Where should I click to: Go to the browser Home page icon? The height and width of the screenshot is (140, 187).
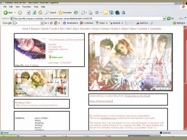[x=40, y=13]
